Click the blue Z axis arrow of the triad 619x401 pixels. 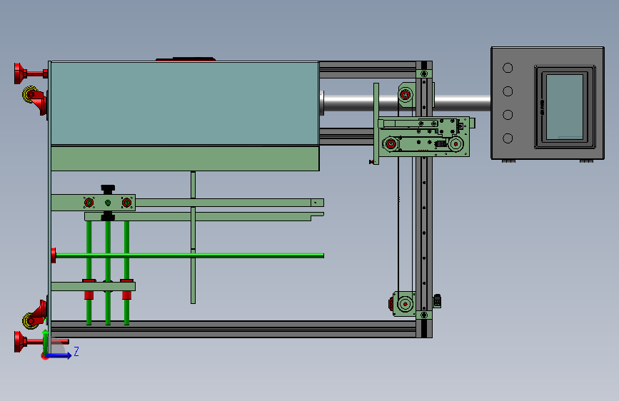coord(59,355)
